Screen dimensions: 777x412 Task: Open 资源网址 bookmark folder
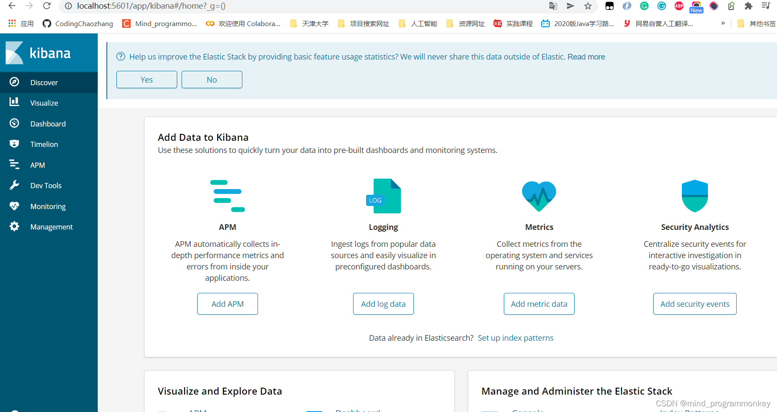click(x=466, y=23)
